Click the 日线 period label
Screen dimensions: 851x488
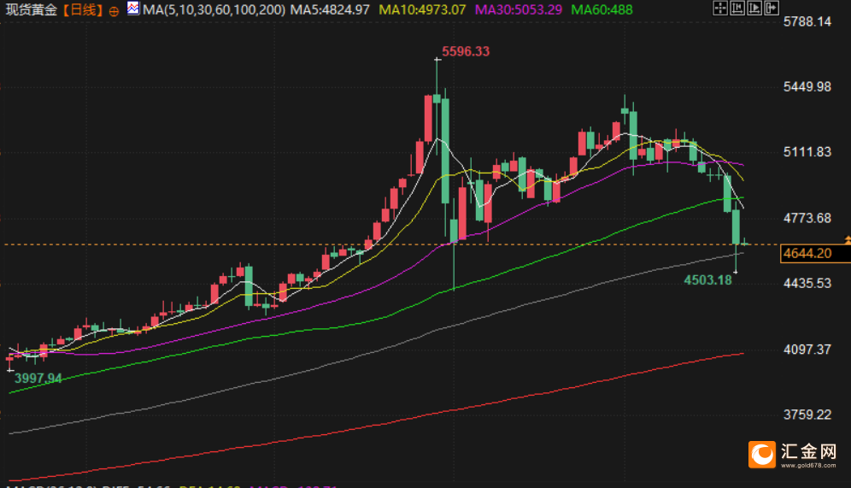[84, 9]
